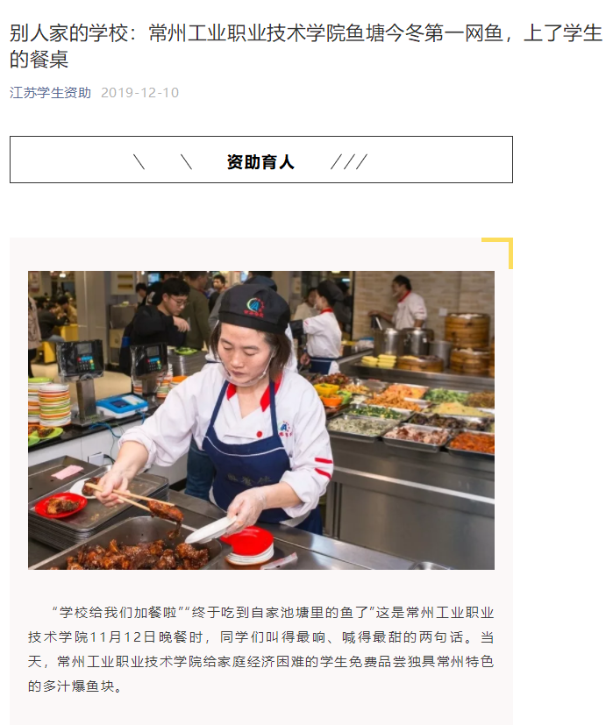Click the red plate in the photo
The image size is (613, 725).
[x=61, y=505]
